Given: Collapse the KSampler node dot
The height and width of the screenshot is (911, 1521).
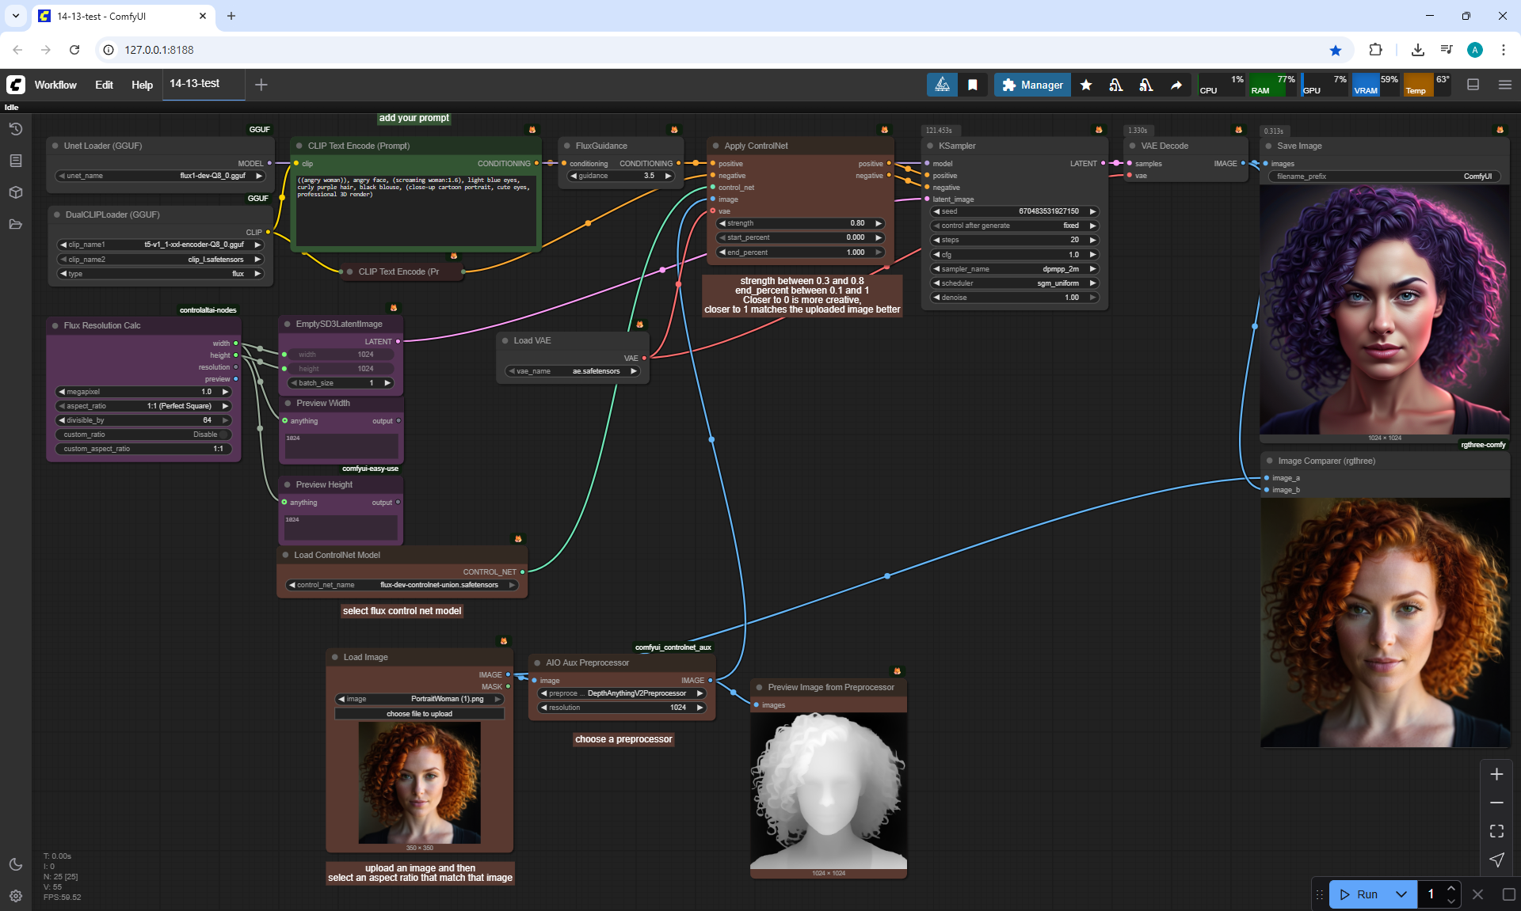Looking at the screenshot, I should pyautogui.click(x=929, y=146).
